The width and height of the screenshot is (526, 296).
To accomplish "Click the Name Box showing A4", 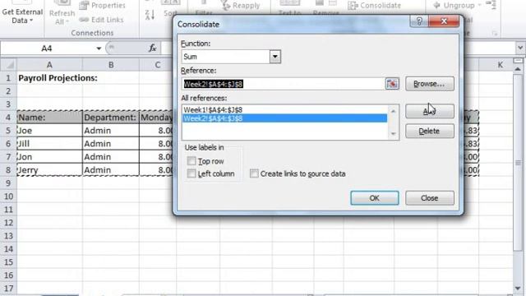I will [x=47, y=49].
